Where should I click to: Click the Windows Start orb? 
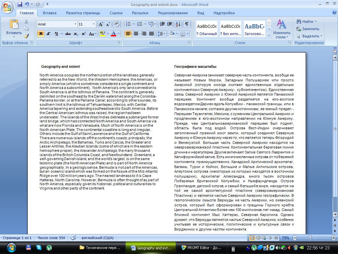[x=11, y=247]
